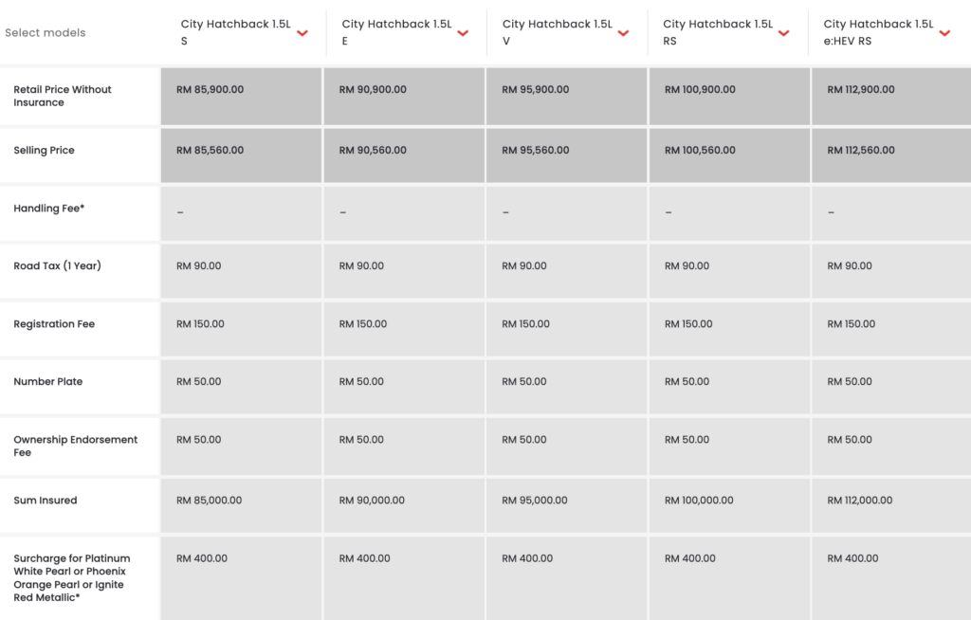Click the Road Tax (1 Year) row label
Image resolution: width=971 pixels, height=620 pixels.
(x=57, y=266)
